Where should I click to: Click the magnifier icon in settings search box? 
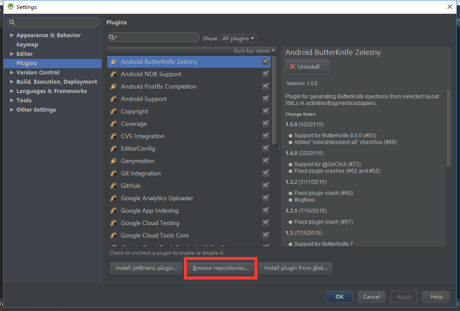pyautogui.click(x=12, y=22)
